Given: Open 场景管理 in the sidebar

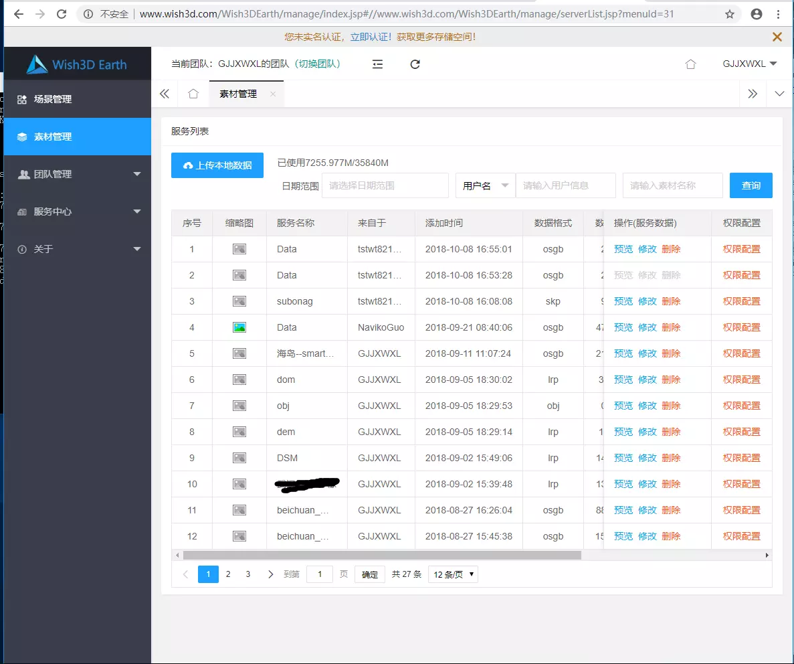Looking at the screenshot, I should [x=77, y=99].
